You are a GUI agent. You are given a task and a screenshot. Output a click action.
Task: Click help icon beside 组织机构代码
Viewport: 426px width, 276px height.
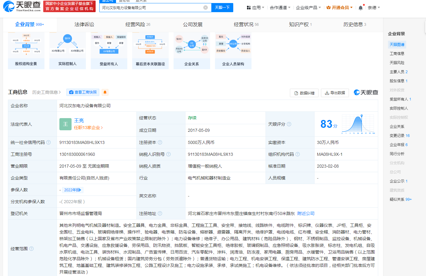pyautogui.click(x=297, y=154)
